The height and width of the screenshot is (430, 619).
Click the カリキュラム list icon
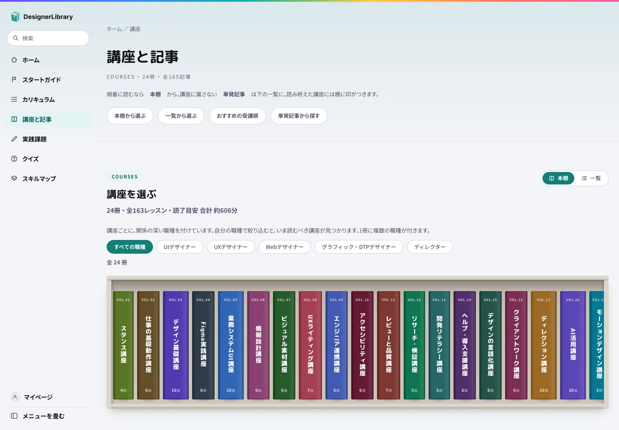pos(14,99)
